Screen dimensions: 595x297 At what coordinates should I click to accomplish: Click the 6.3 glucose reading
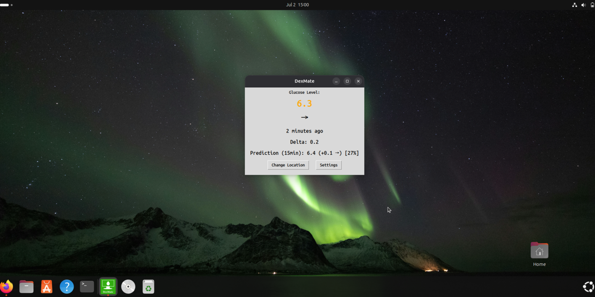[x=304, y=103]
